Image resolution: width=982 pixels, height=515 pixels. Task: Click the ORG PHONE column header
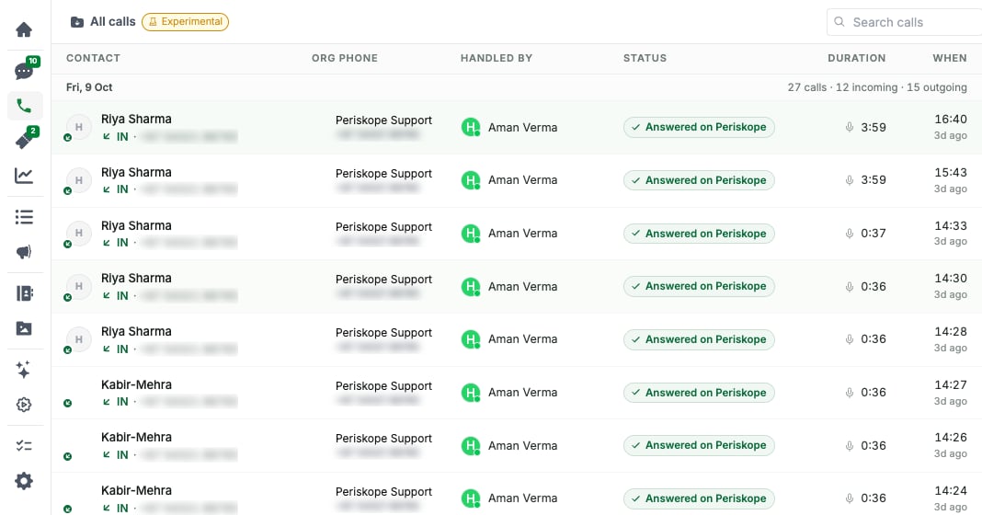coord(345,58)
